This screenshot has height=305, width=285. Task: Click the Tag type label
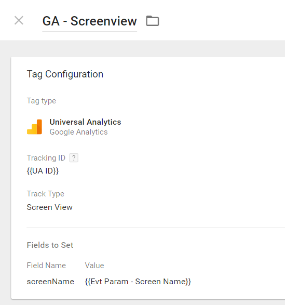[x=42, y=101]
